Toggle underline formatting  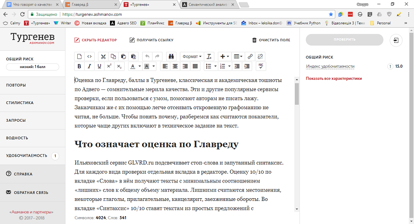click(x=99, y=66)
